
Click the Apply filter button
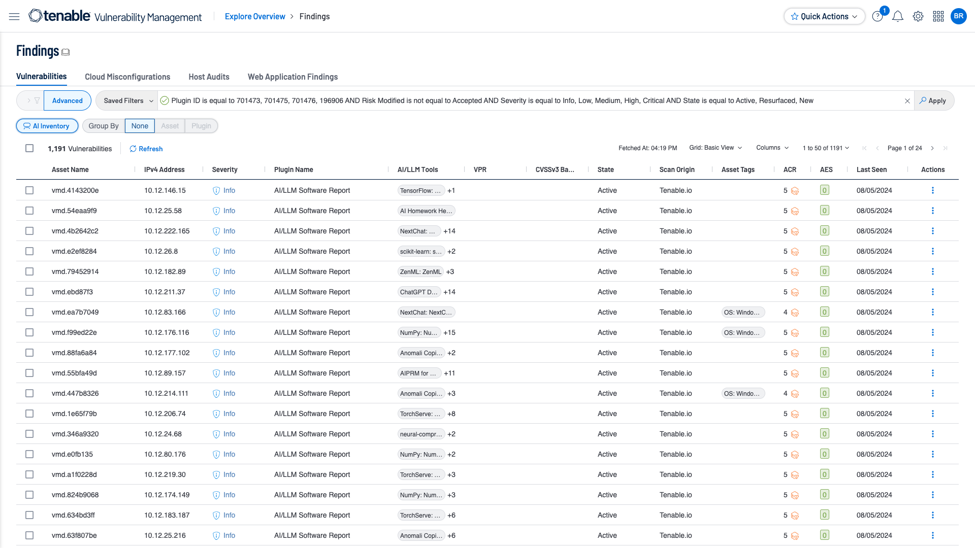[x=933, y=101]
